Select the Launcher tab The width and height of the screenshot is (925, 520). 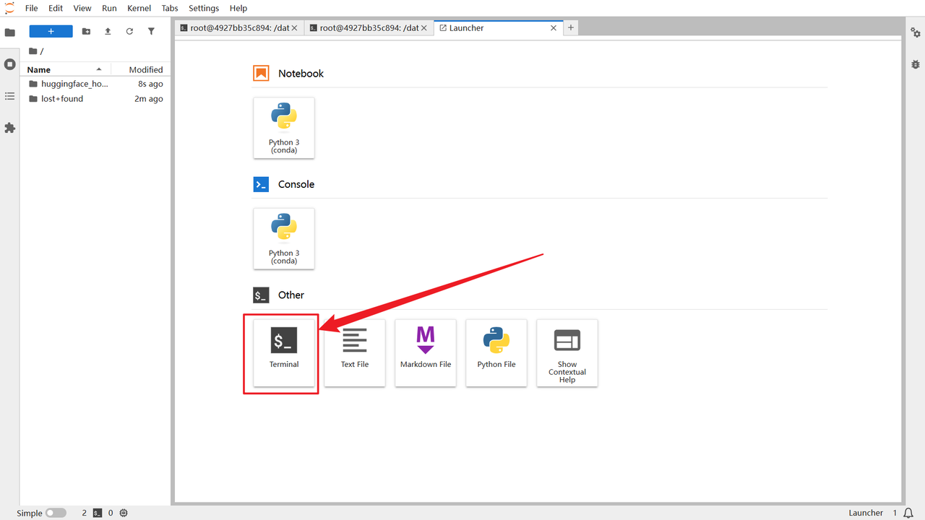pyautogui.click(x=499, y=27)
